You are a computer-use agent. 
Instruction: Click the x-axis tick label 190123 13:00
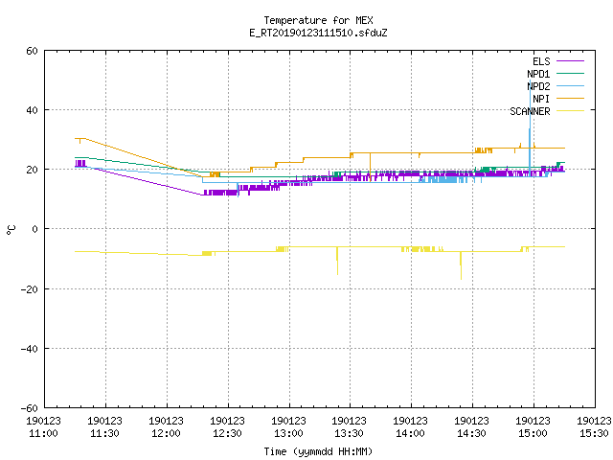pyautogui.click(x=289, y=427)
